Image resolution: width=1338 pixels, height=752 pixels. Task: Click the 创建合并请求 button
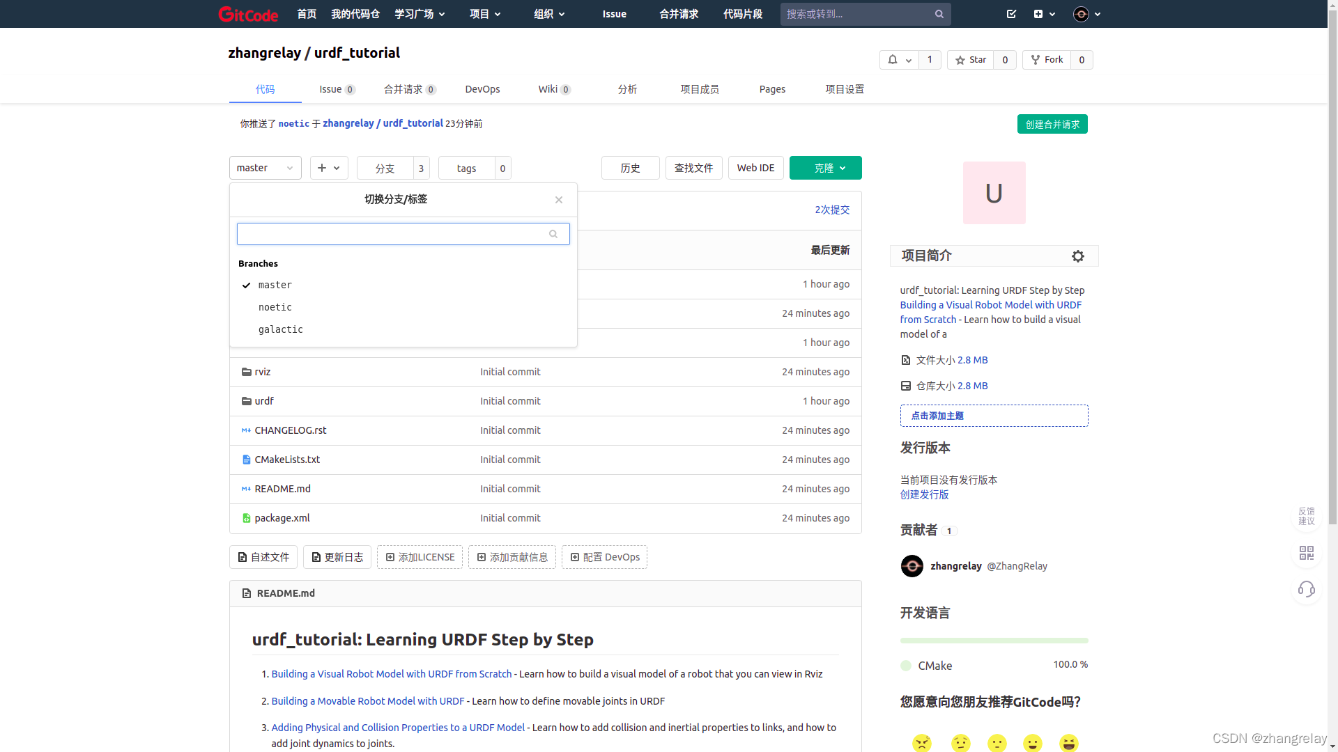[x=1052, y=124]
